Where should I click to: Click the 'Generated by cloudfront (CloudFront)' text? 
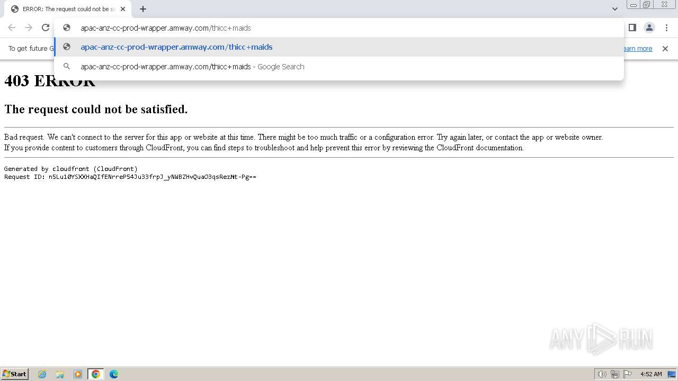point(71,169)
